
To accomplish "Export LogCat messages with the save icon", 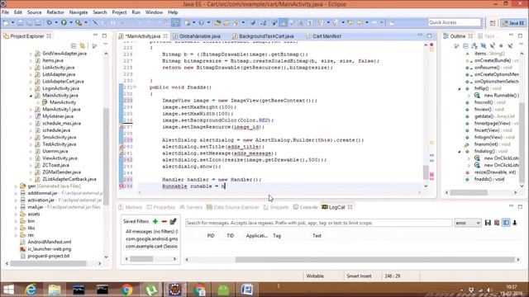I will tap(488, 223).
